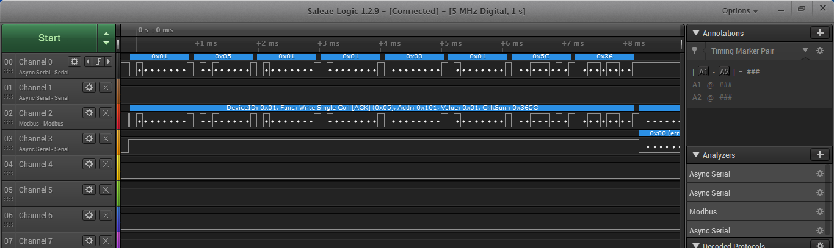834x248 pixels.
Task: Click the 0x00 error frame on Channel 3
Action: [x=659, y=133]
